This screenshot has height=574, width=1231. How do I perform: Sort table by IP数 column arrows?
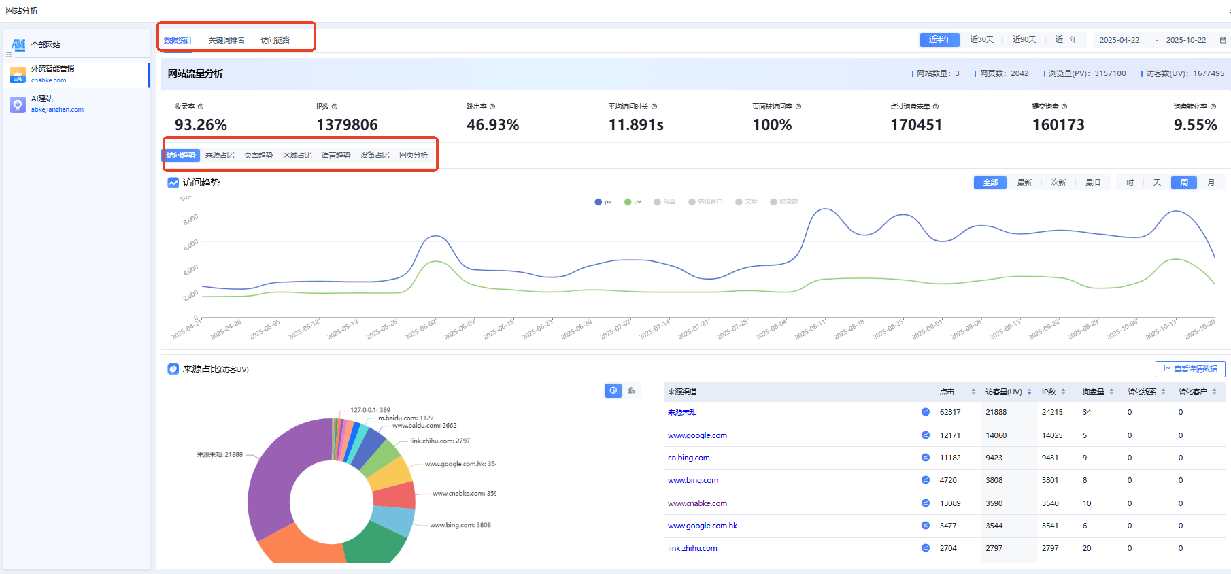coord(1063,392)
